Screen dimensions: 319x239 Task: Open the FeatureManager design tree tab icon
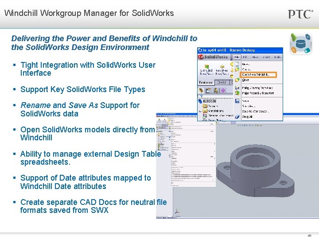pos(201,90)
